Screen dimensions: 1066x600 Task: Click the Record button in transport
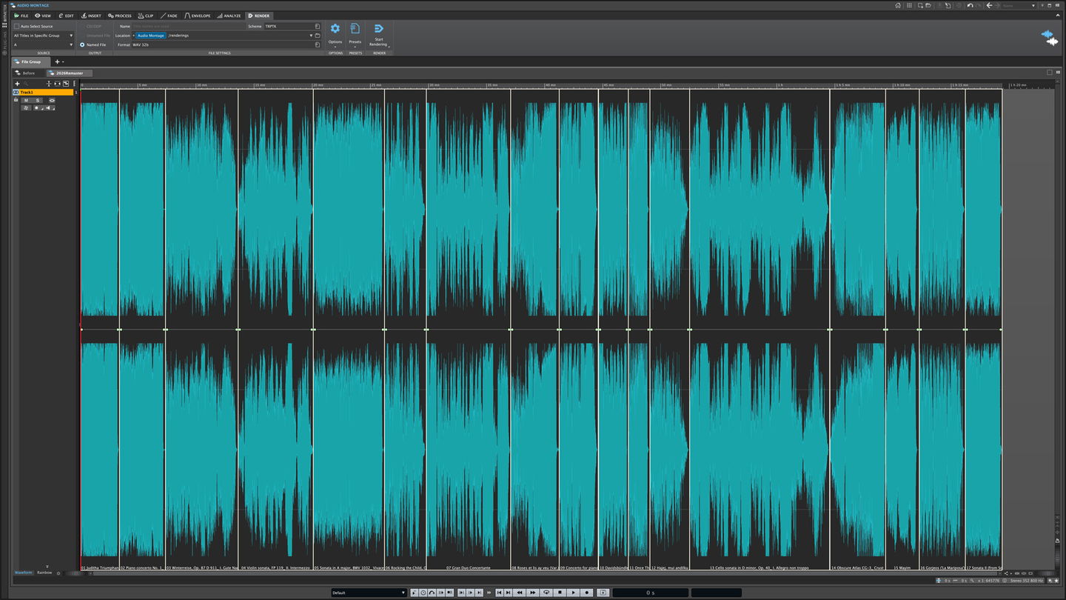click(x=587, y=593)
